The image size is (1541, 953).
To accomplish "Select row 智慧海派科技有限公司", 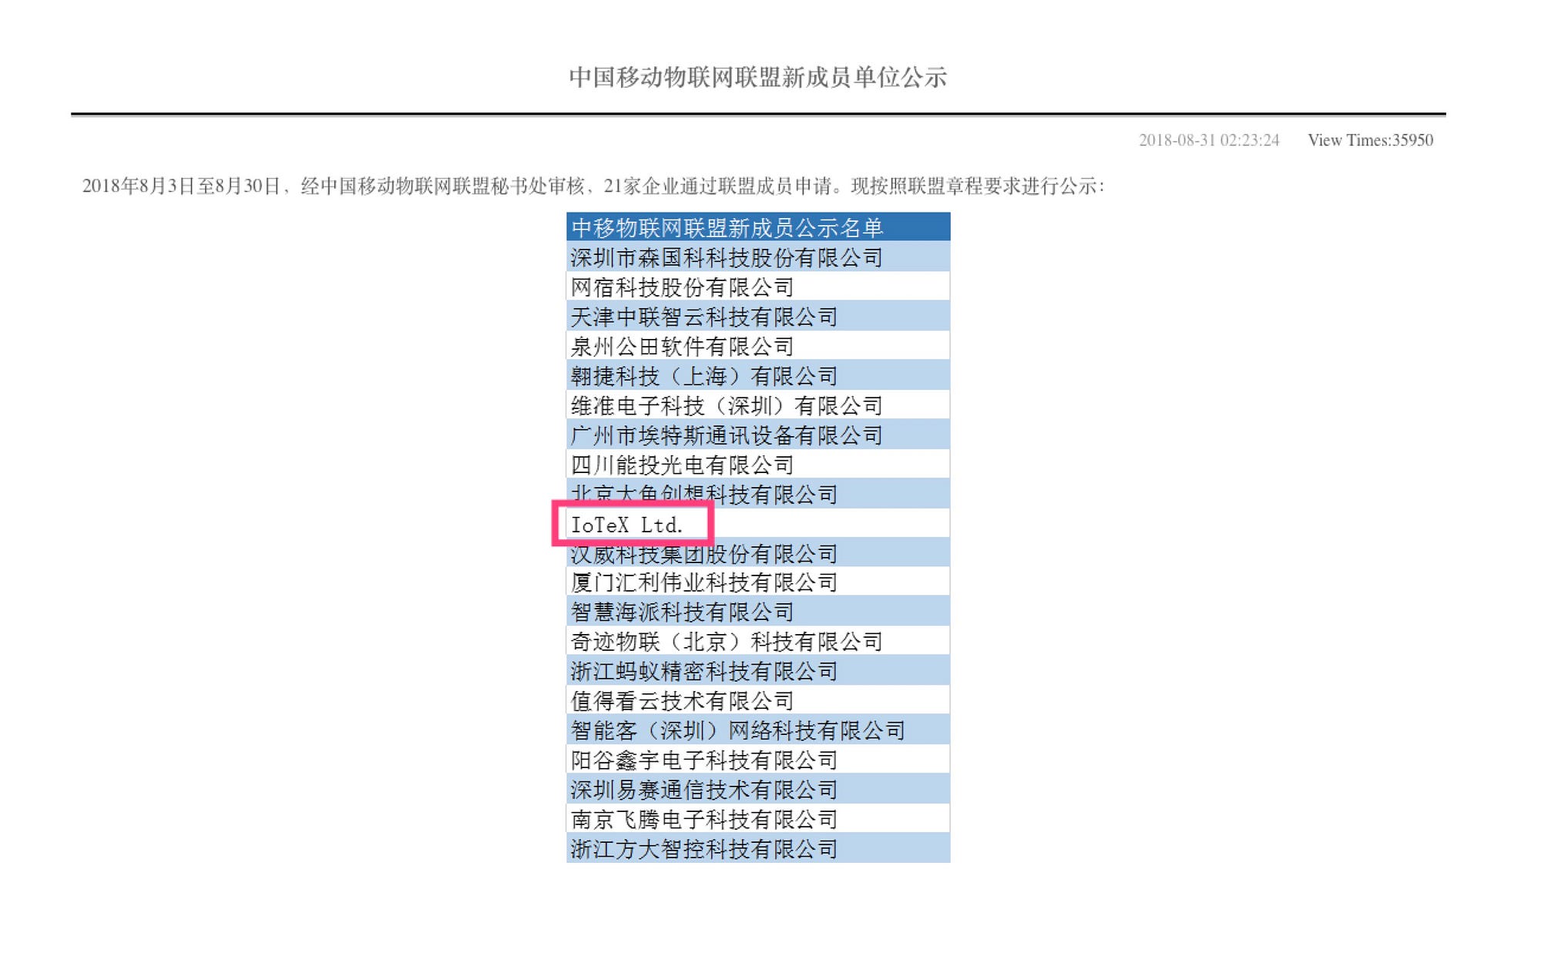I will coord(758,612).
